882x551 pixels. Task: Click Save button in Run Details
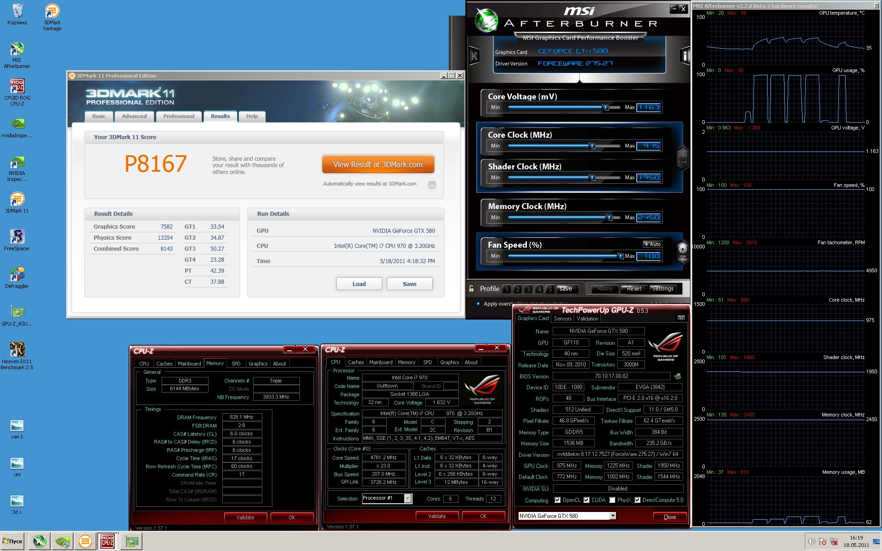(x=409, y=284)
